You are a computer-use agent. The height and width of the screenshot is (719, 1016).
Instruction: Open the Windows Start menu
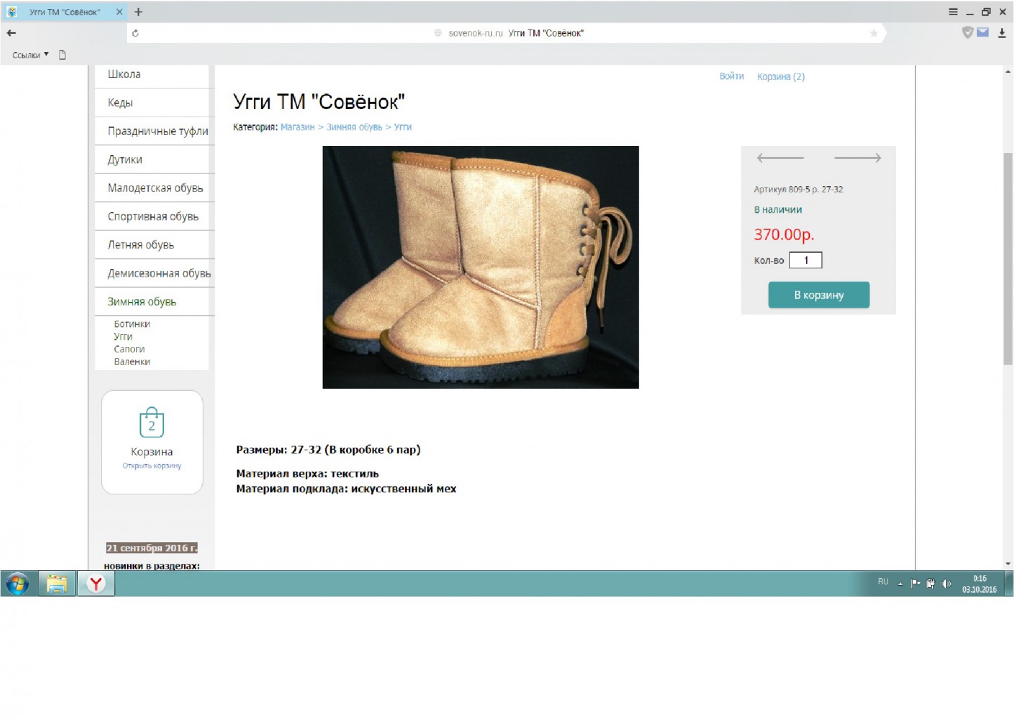click(x=18, y=583)
